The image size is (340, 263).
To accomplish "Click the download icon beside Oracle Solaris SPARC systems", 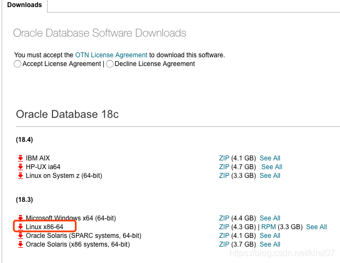I will tap(20, 236).
